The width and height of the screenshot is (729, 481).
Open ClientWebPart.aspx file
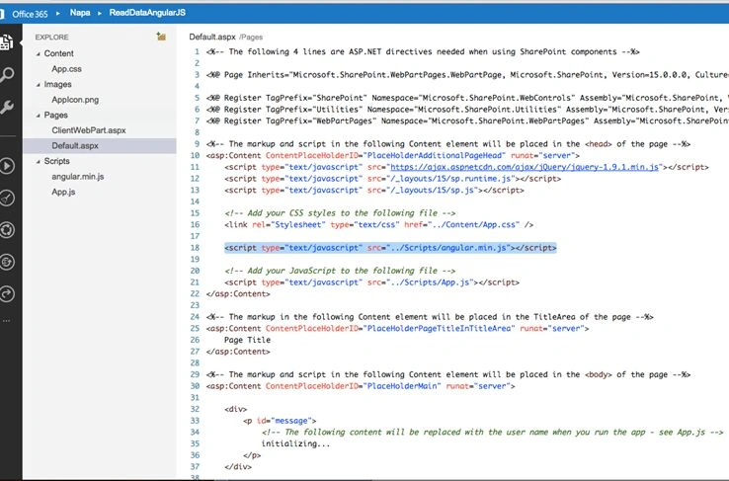click(x=89, y=130)
